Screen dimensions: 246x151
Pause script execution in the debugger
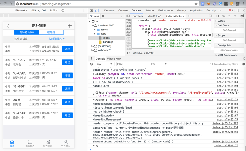click(x=218, y=16)
